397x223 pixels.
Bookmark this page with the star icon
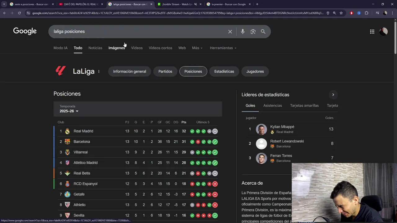coord(341,13)
